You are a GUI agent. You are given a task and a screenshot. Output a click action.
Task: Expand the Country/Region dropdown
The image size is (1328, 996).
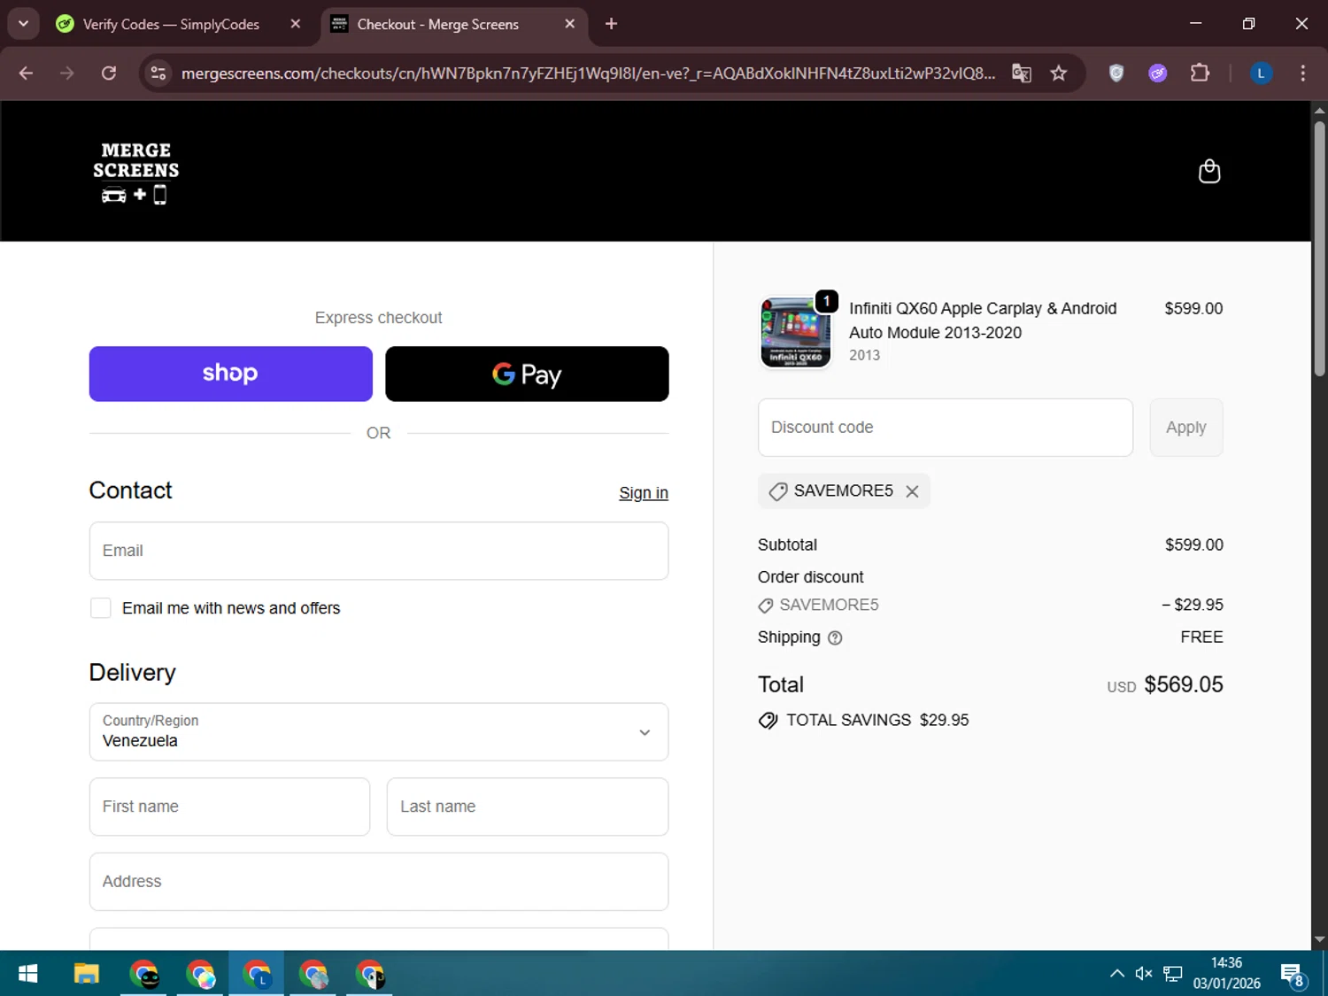[x=379, y=732]
